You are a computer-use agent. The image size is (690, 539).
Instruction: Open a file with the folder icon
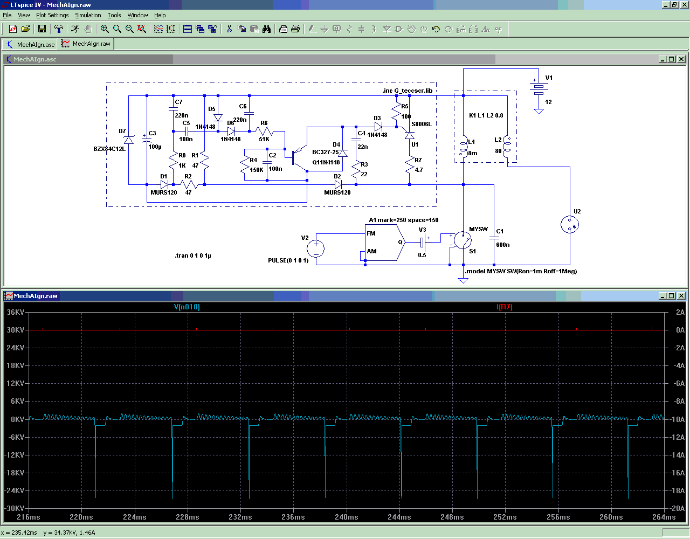tap(25, 29)
